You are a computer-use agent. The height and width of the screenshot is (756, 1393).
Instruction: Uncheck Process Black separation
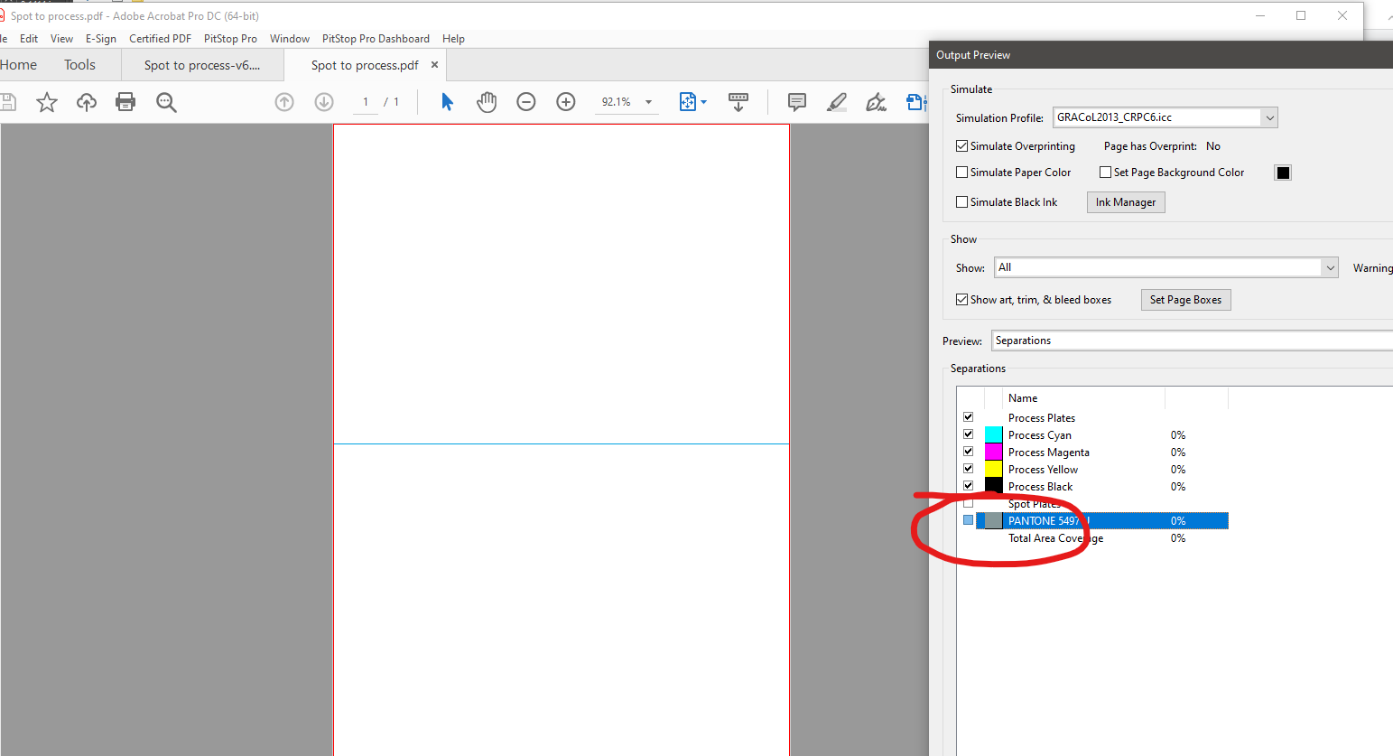(969, 486)
